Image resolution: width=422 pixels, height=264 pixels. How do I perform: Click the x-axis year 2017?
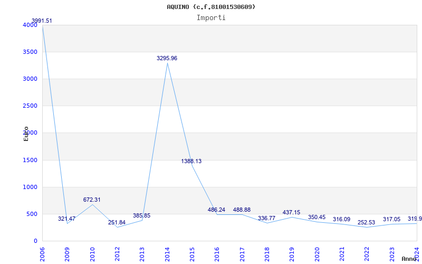(x=242, y=254)
